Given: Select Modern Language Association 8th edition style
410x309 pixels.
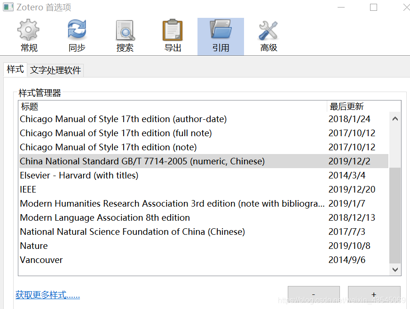Looking at the screenshot, I should point(204,217).
